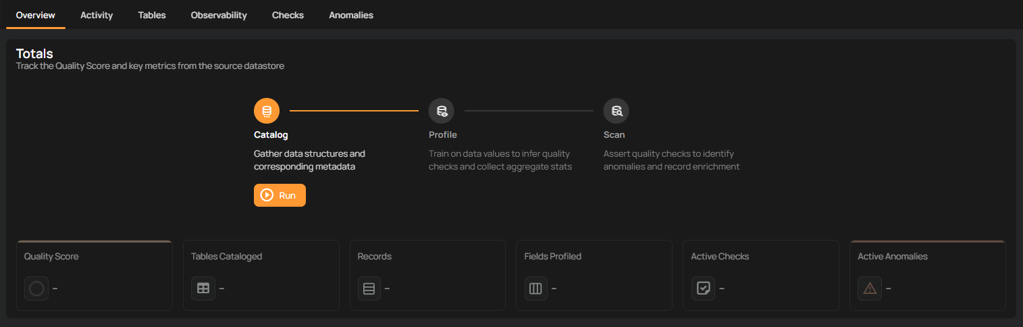The height and width of the screenshot is (327, 1023).
Task: Click the Records rows icon
Action: (x=369, y=288)
